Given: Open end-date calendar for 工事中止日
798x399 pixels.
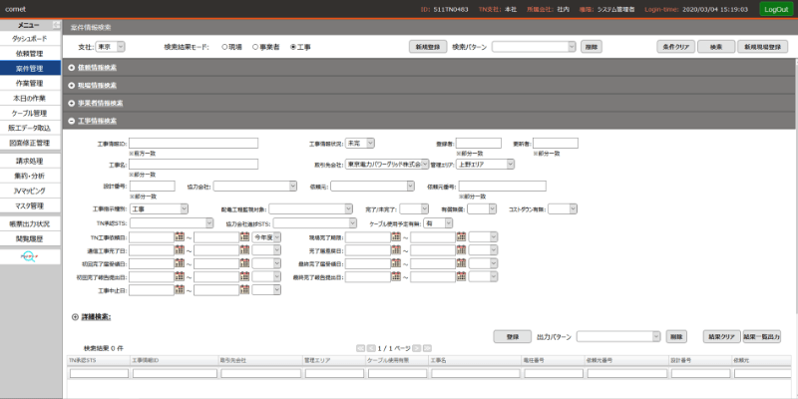Looking at the screenshot, I should tap(244, 289).
